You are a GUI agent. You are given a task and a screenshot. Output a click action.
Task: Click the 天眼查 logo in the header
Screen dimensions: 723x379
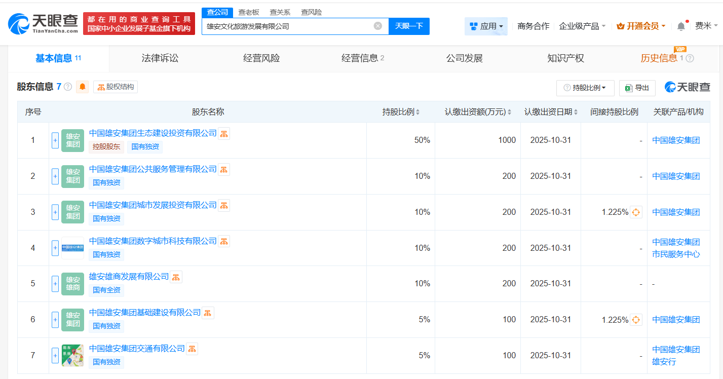pos(44,23)
